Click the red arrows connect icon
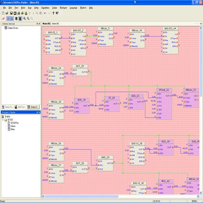Viewport: 203px width, 203px height. coord(3,18)
